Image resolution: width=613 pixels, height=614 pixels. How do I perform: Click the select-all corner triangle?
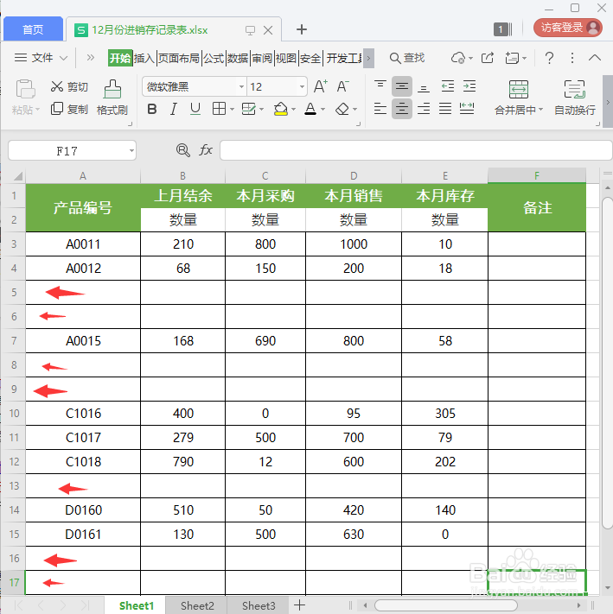[x=18, y=176]
